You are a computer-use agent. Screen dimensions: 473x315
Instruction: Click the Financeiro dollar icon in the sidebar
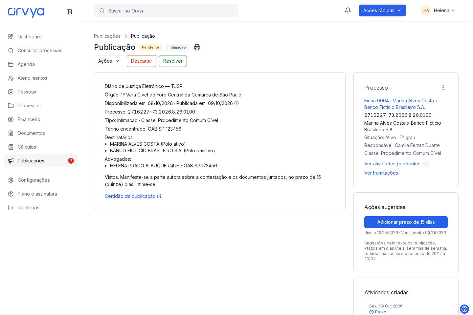(11, 119)
